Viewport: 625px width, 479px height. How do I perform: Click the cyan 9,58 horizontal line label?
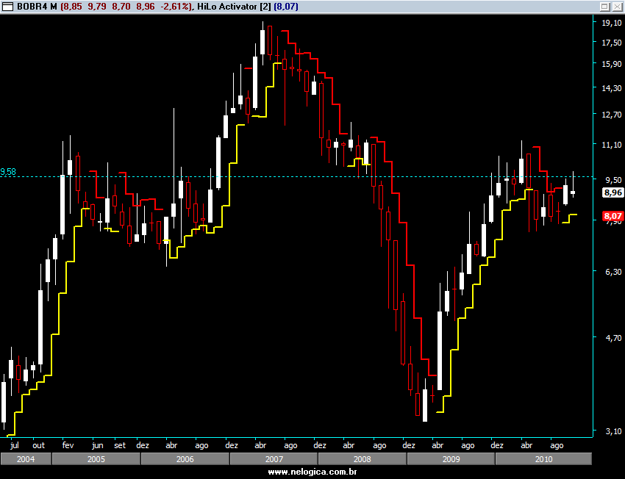click(8, 172)
